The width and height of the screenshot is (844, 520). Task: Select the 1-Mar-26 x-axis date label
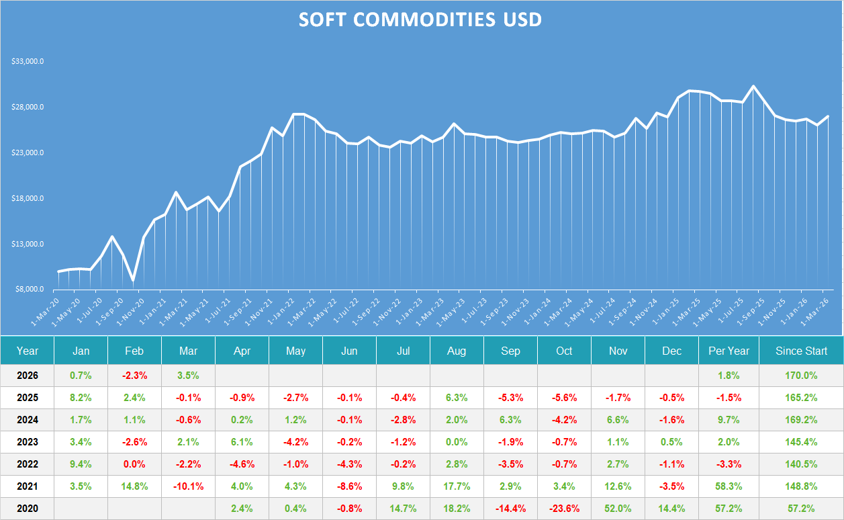[x=816, y=312]
